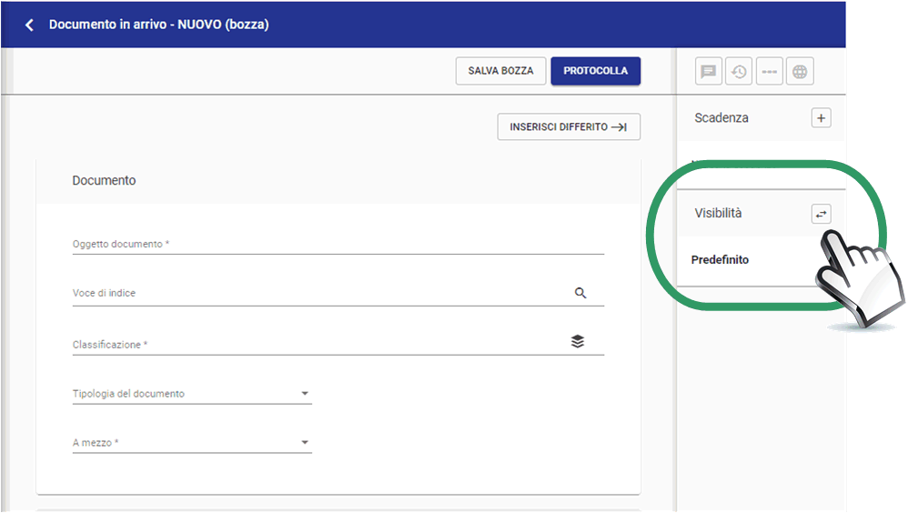
Task: Add a Scadenza with the plus icon
Action: tap(821, 118)
